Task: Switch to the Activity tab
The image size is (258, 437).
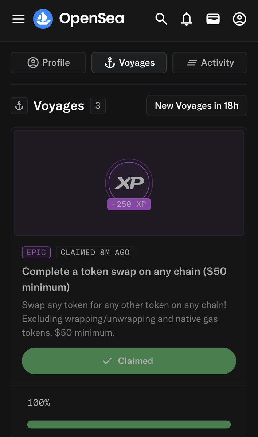Action: (x=210, y=63)
